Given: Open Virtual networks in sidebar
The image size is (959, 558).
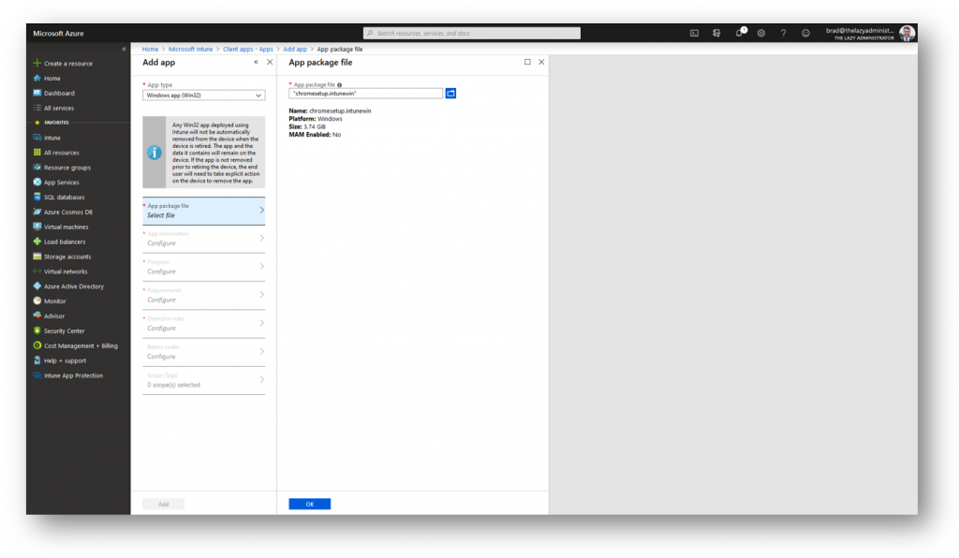Looking at the screenshot, I should coord(60,272).
